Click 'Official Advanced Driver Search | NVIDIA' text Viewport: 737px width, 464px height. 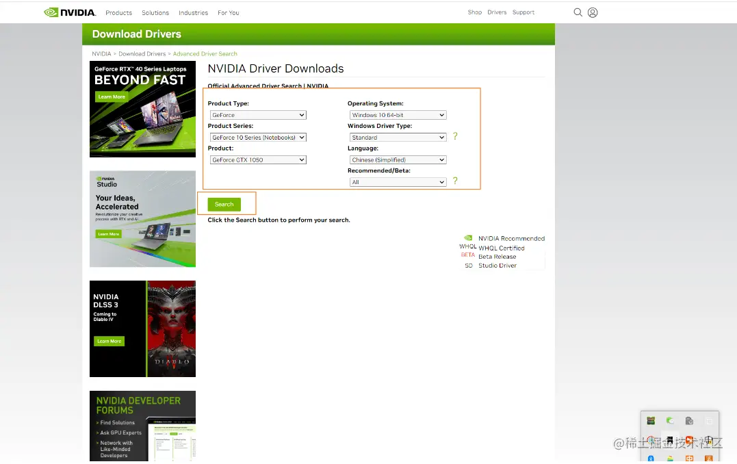[268, 86]
